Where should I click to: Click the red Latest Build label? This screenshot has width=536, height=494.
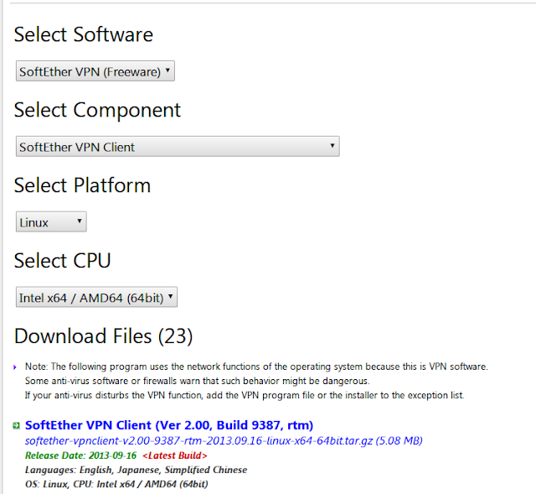175,455
